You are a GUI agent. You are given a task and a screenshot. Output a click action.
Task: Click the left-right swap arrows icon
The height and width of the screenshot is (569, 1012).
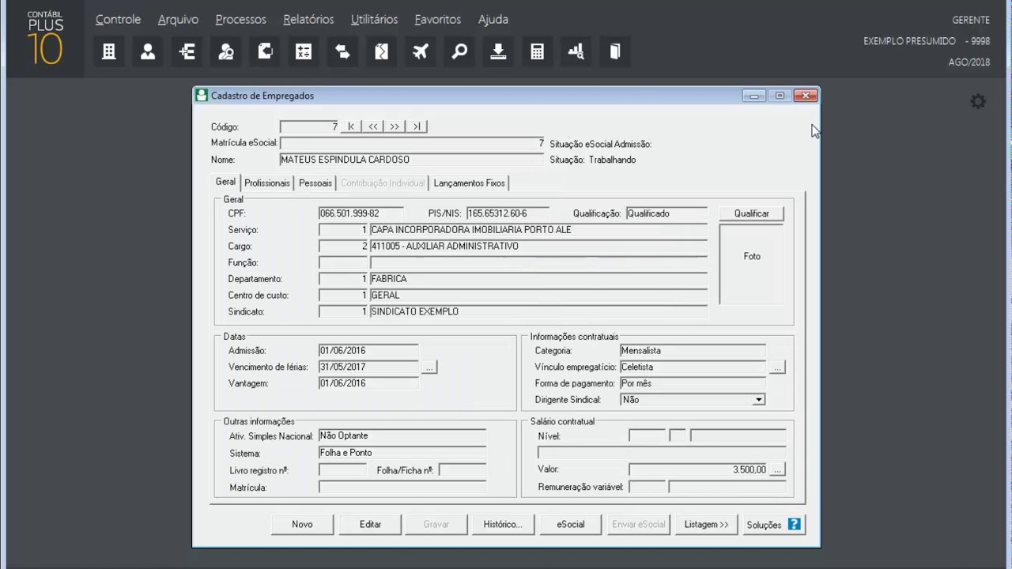click(x=342, y=51)
